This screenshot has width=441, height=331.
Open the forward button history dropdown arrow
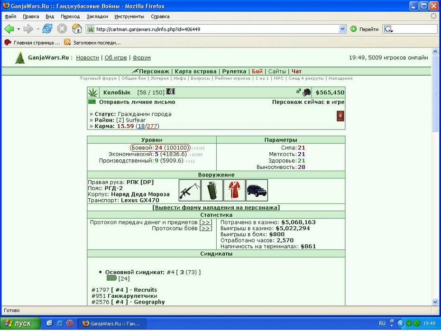(x=37, y=29)
